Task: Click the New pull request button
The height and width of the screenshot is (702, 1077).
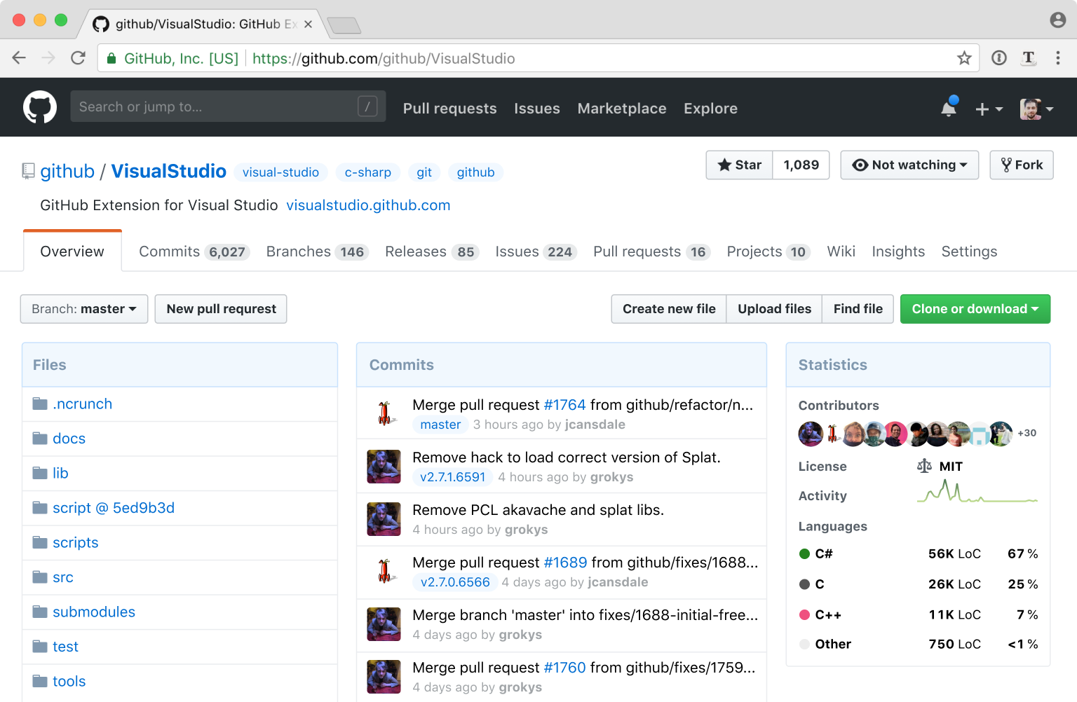Action: click(x=221, y=309)
